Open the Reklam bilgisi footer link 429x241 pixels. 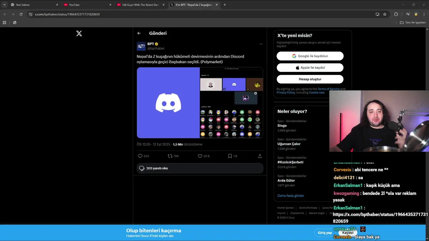(317, 213)
